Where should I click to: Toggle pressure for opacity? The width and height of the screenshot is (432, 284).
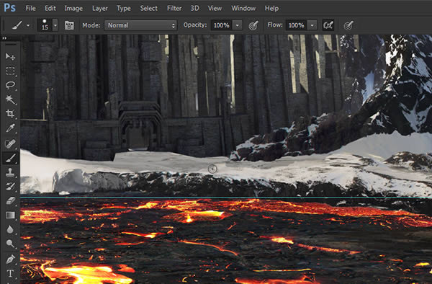(253, 25)
